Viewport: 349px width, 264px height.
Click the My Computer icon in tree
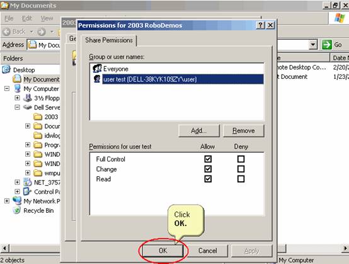coord(18,88)
